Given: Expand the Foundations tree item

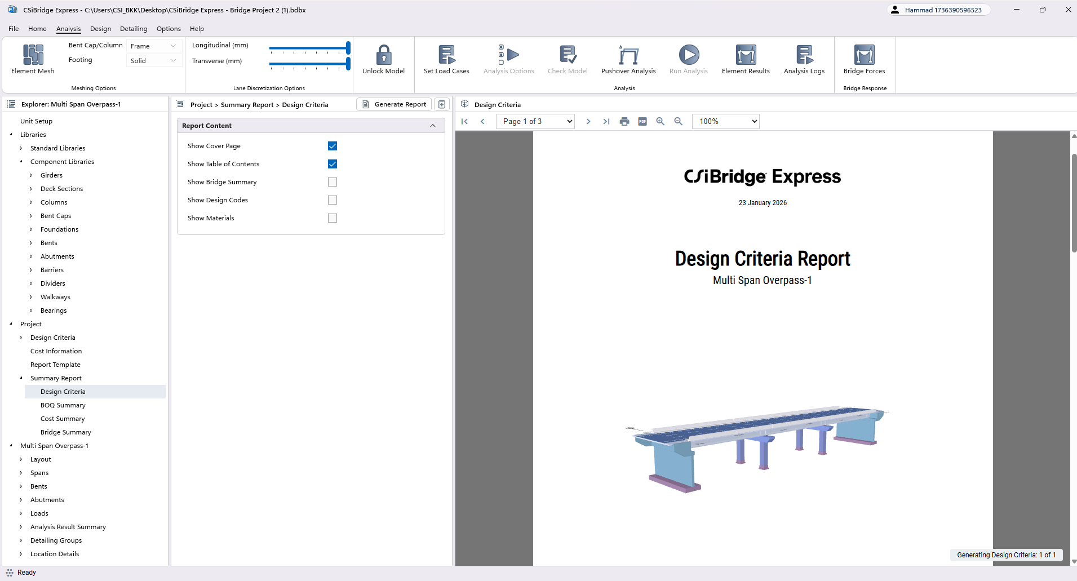Looking at the screenshot, I should click(x=32, y=229).
